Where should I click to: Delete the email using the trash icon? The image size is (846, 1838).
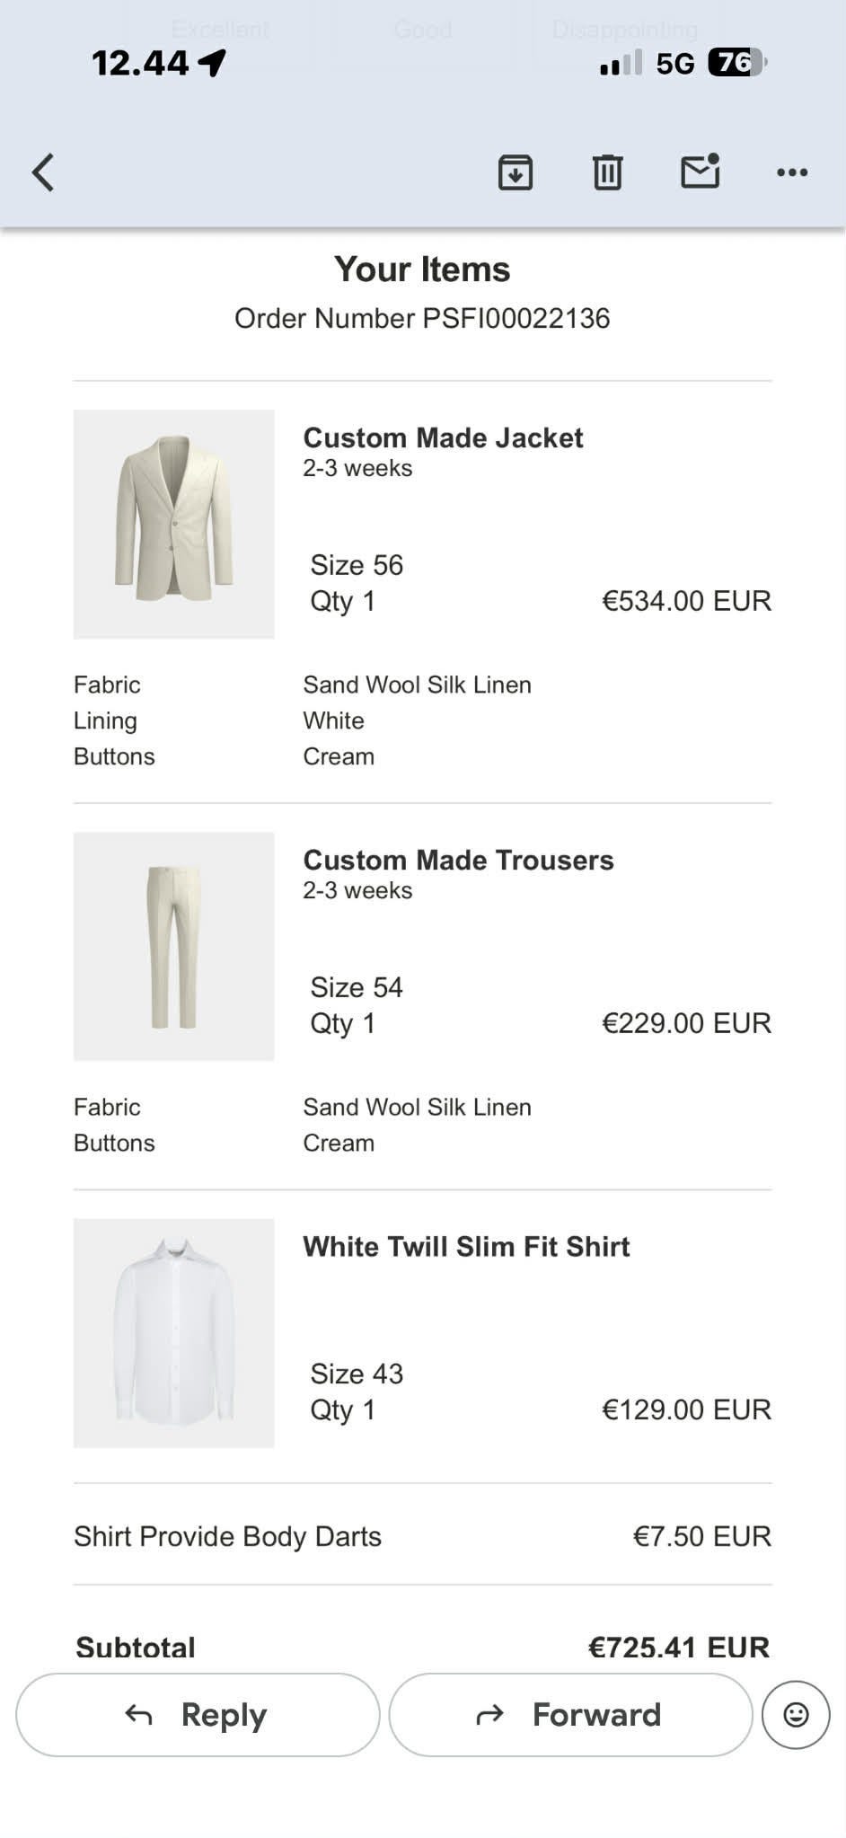coord(607,172)
